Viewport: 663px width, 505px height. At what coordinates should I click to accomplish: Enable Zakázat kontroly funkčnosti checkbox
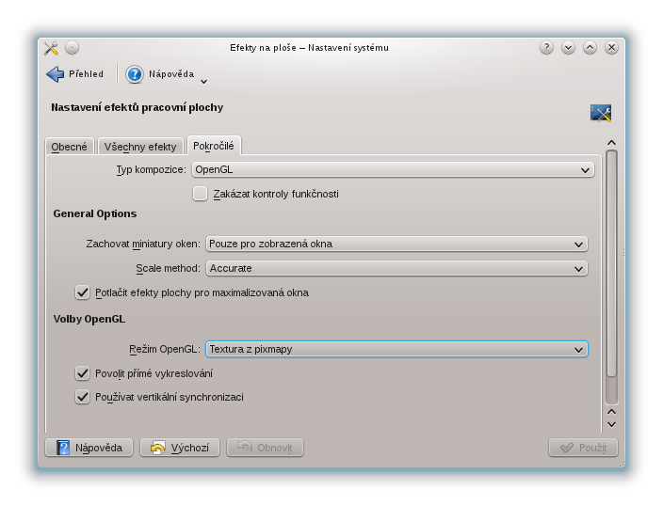tap(200, 194)
